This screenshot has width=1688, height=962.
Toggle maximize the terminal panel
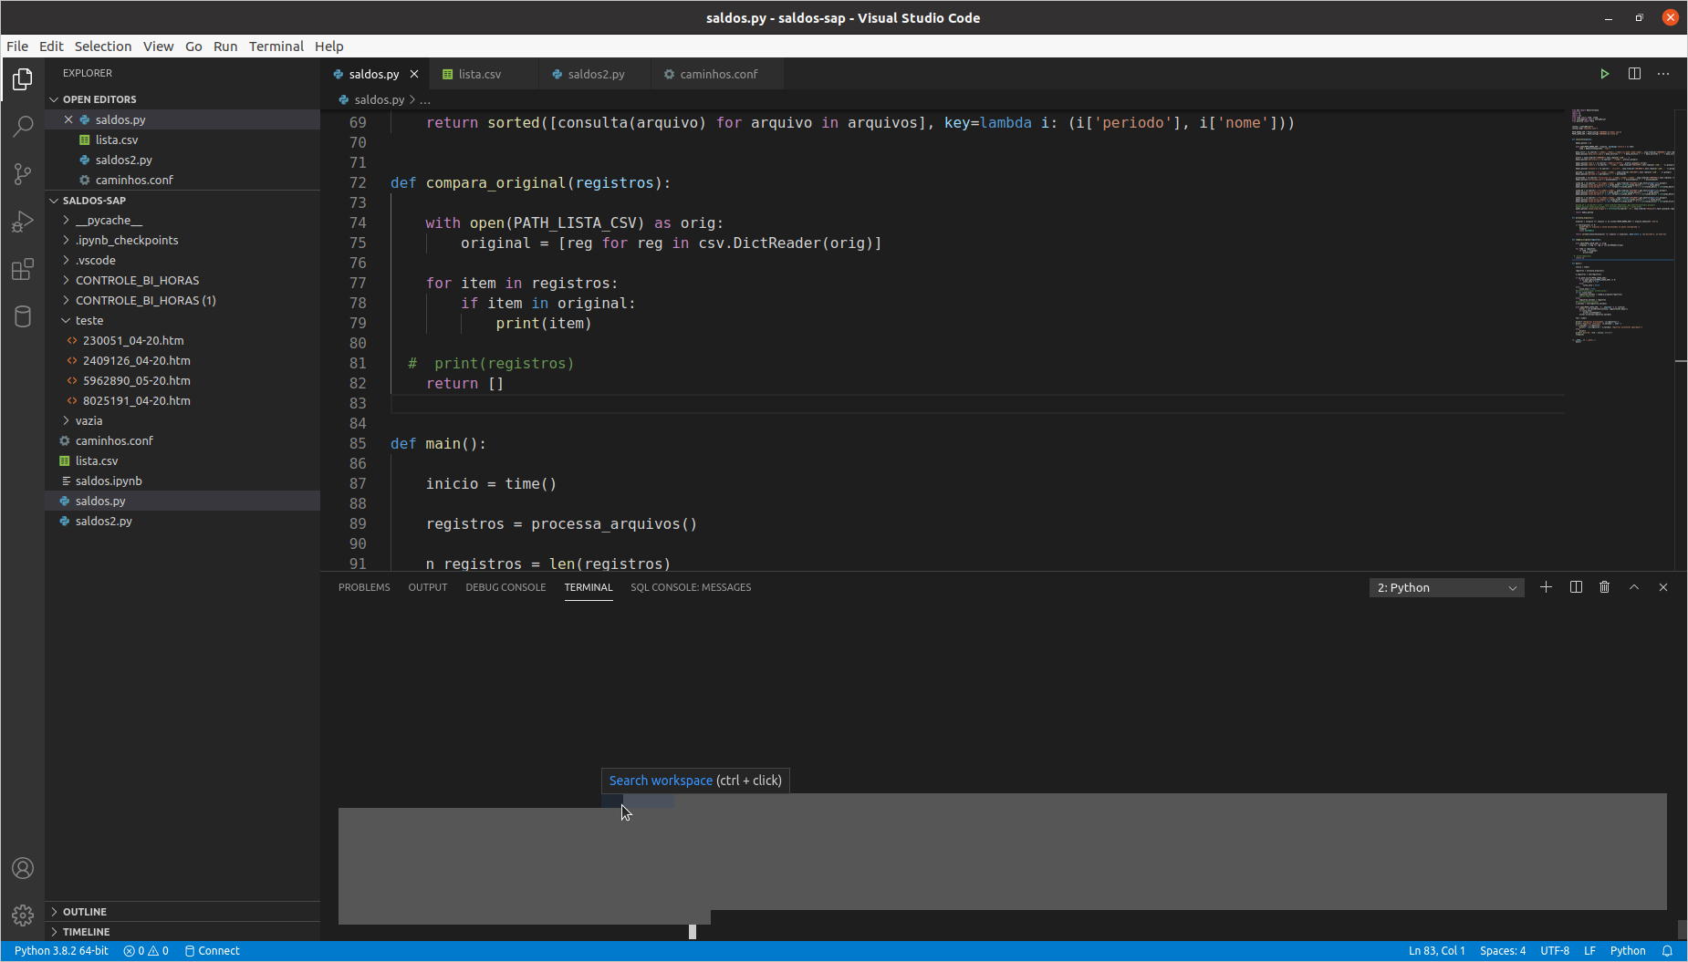point(1633,587)
